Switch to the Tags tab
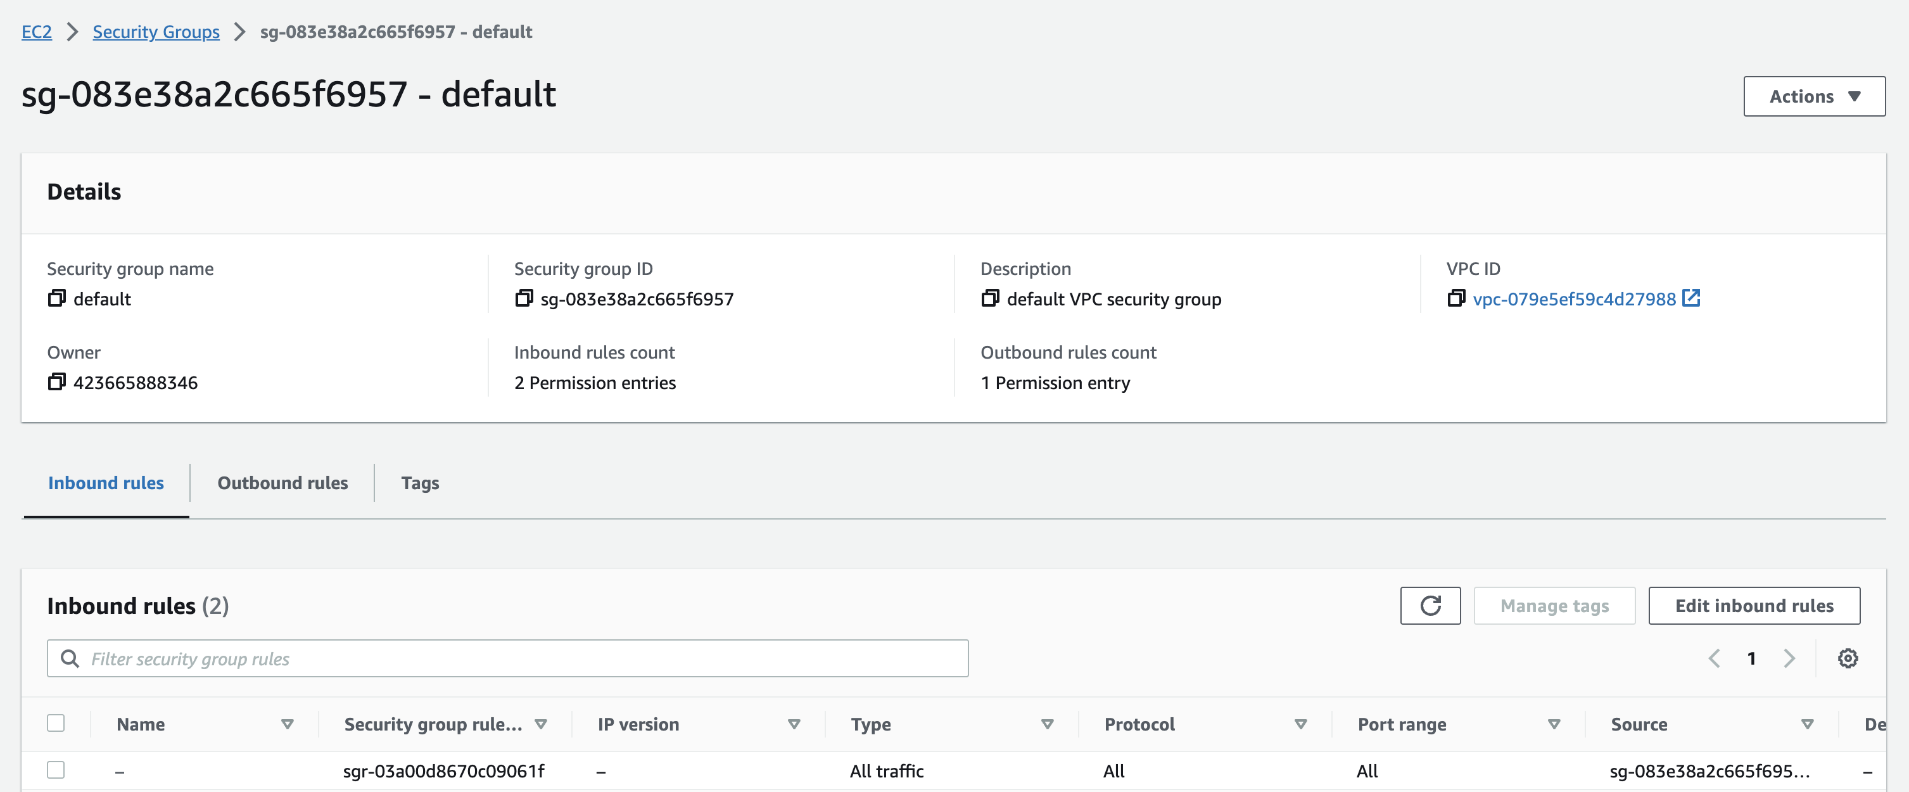Viewport: 1909px width, 792px height. (419, 483)
